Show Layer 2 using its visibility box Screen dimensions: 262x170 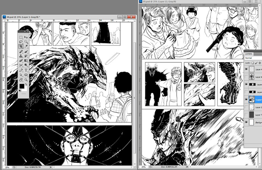(246, 107)
